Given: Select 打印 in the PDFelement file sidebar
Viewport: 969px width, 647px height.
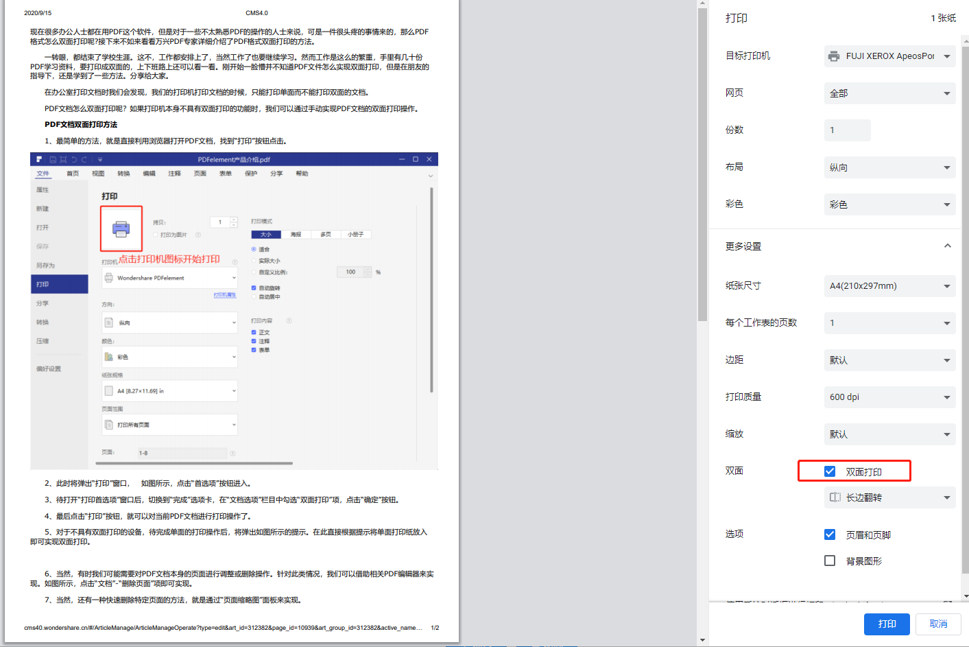Looking at the screenshot, I should tap(41, 283).
